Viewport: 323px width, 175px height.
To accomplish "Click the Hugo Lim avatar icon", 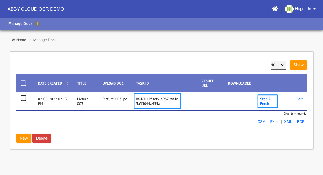I will coord(289,9).
